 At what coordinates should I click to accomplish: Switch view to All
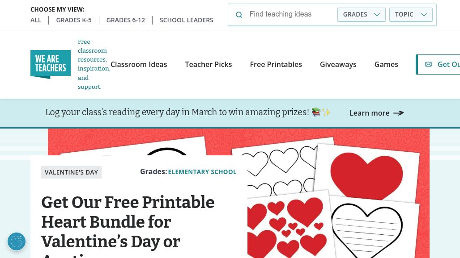[x=36, y=20]
